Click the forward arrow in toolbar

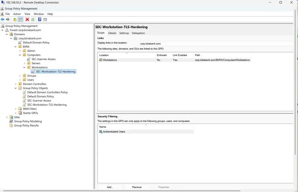8,19
